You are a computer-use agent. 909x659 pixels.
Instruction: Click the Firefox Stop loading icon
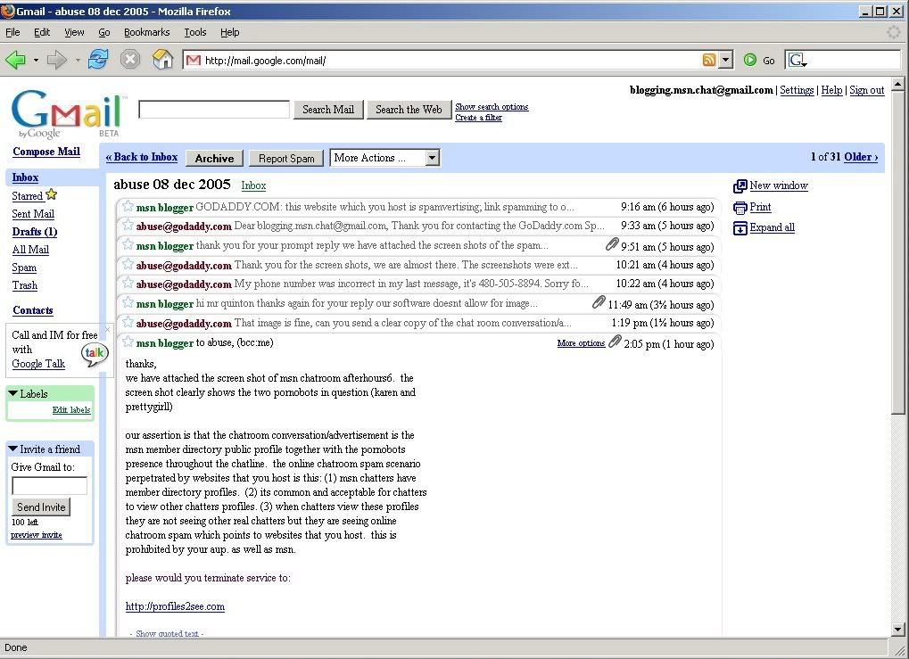[x=130, y=60]
